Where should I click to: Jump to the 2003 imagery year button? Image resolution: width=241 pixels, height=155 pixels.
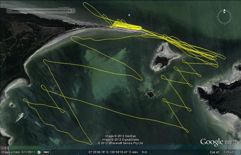tap(46, 152)
